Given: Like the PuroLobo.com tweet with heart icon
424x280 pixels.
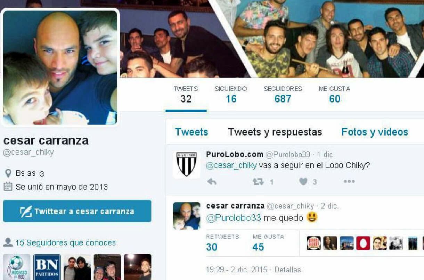Looking at the screenshot, I should tap(303, 182).
